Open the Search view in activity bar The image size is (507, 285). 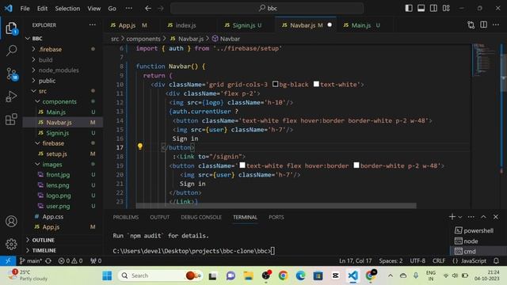(x=12, y=51)
